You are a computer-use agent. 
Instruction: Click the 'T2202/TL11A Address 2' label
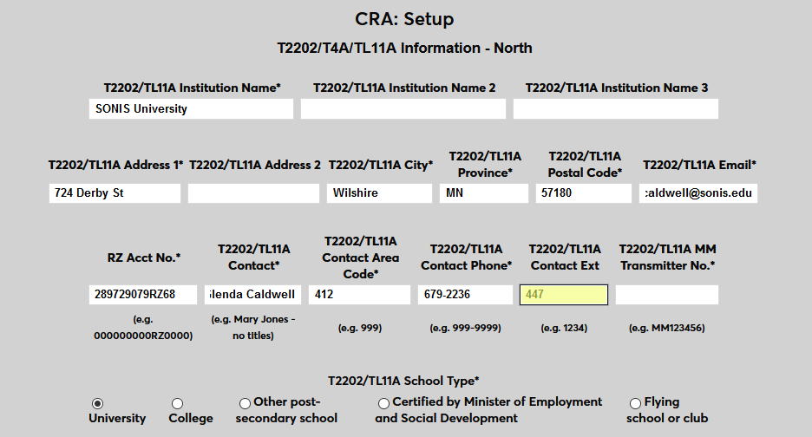point(255,165)
